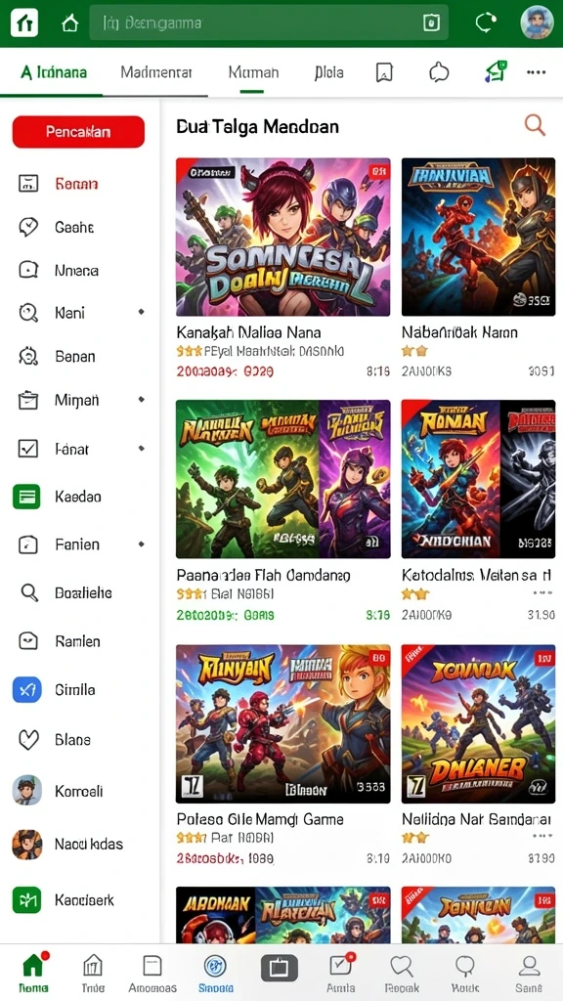563x1001 pixels.
Task: Open the three-dot menu on the Katodalms Melansa card
Action: pos(541,593)
